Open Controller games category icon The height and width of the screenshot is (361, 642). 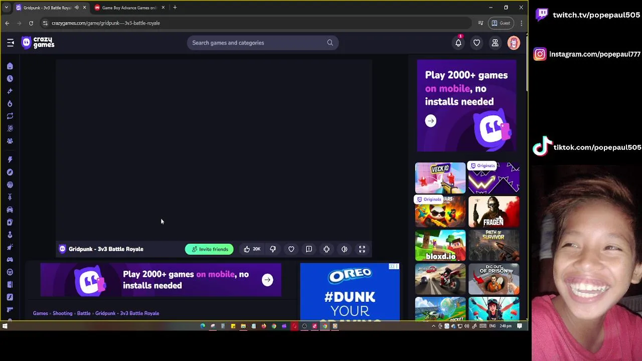10,259
